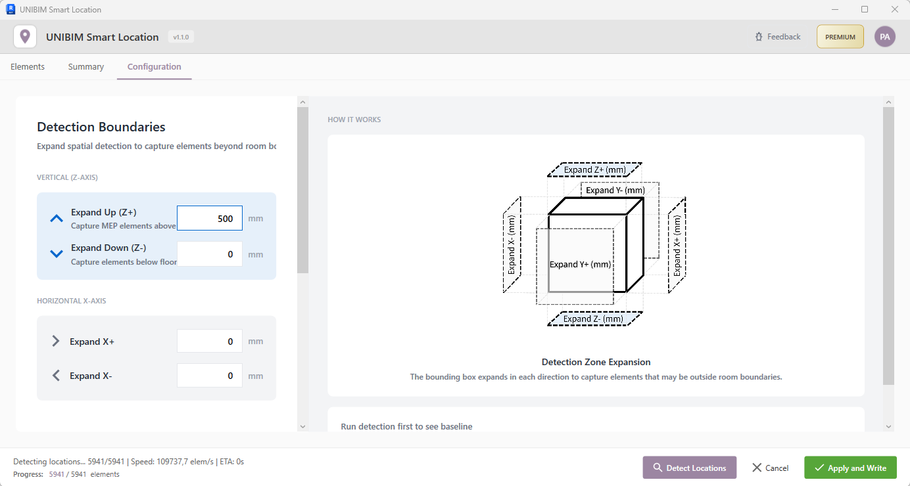
Task: Select the Expand Down (Z-) chevron icon
Action: (56, 253)
